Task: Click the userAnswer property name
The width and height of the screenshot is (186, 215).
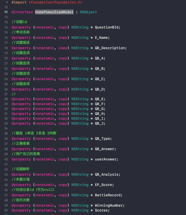Action: coord(106,159)
